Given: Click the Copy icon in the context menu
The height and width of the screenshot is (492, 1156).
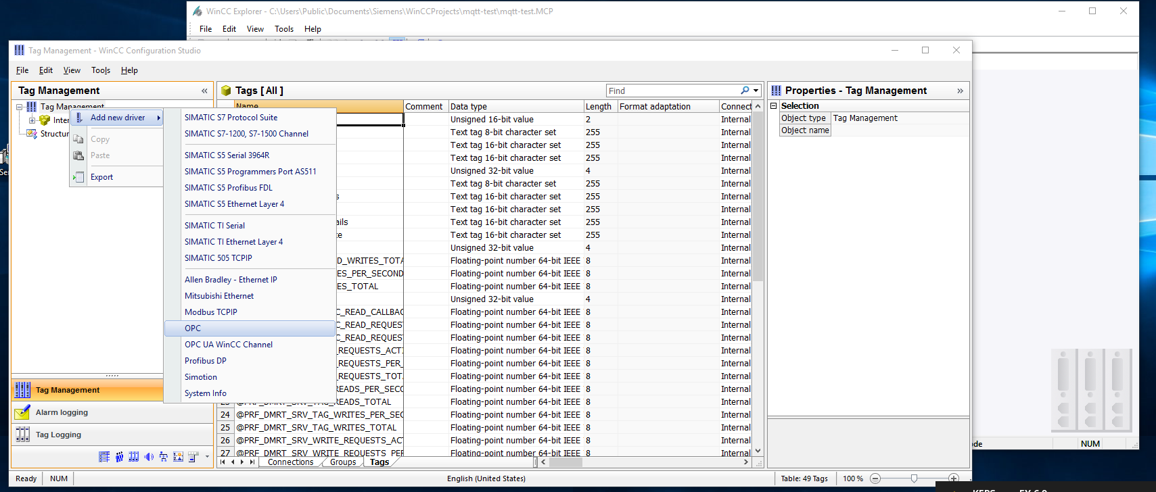Looking at the screenshot, I should (x=79, y=139).
